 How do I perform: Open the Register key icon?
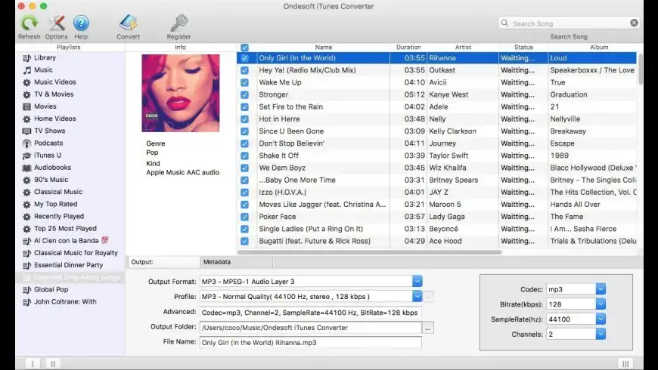point(178,23)
